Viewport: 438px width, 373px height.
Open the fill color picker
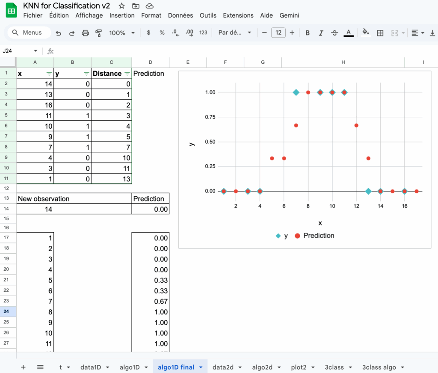(x=365, y=33)
